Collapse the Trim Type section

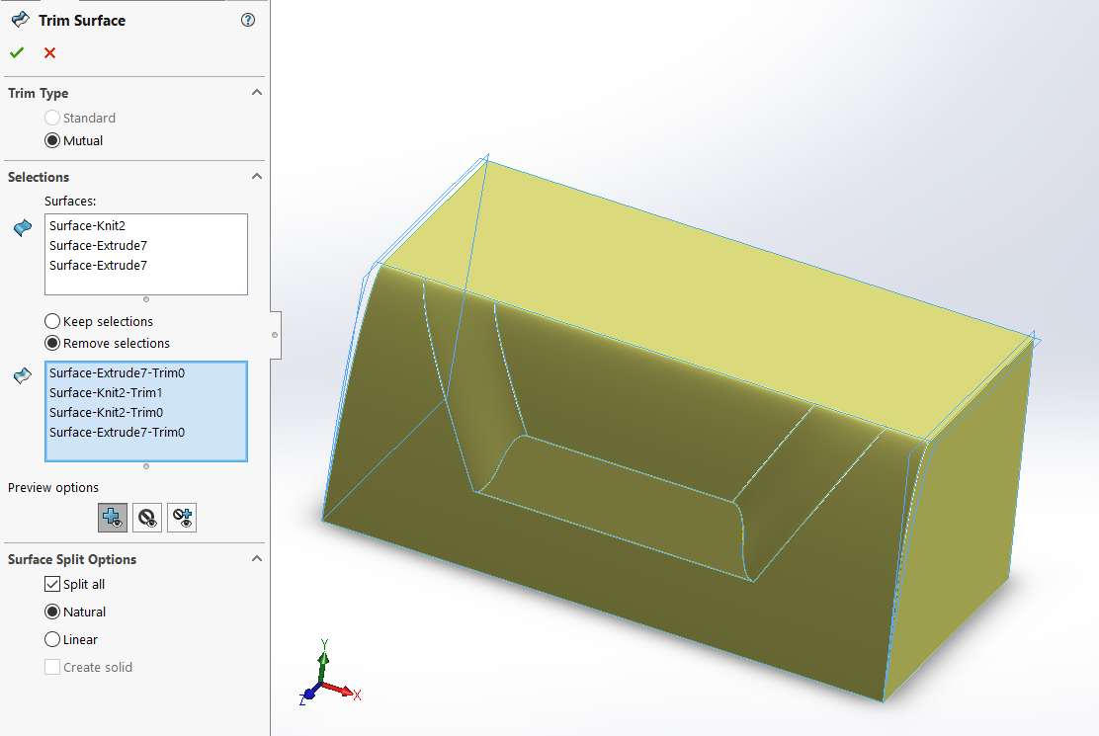pos(257,93)
